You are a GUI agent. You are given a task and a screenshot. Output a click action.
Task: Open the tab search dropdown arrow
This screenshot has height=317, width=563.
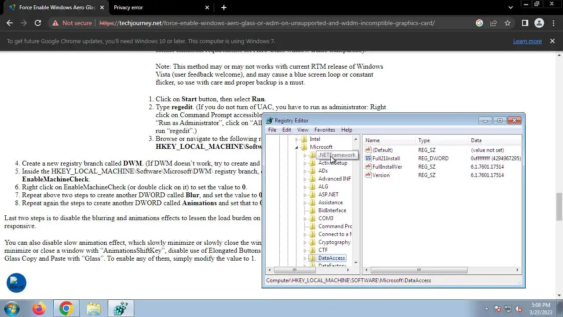[510, 7]
